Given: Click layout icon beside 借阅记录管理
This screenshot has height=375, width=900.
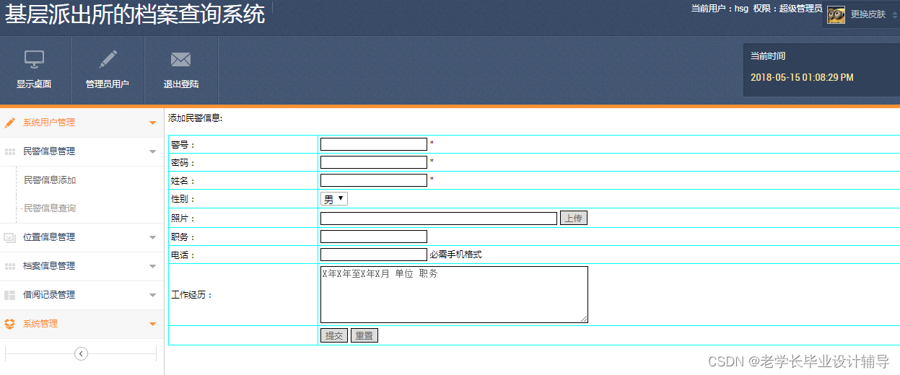Looking at the screenshot, I should click(x=10, y=295).
